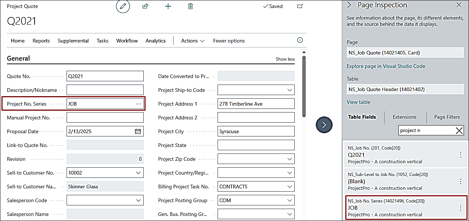Collapse Page Inspection pane chevron
This screenshot has width=469, height=221.
[x=349, y=5]
